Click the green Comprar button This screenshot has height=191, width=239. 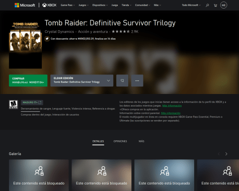pyautogui.click(x=28, y=80)
